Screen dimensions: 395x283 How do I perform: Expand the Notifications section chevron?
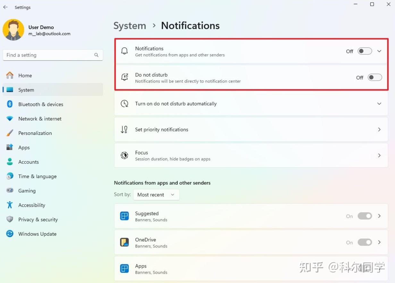coord(379,51)
